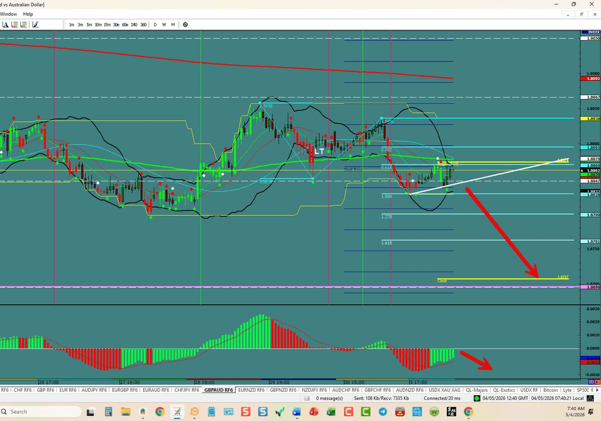
Task: Select the Bitcoin tab
Action: 551,390
